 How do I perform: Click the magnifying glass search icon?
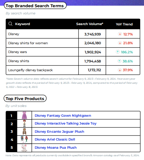pos(10,24)
